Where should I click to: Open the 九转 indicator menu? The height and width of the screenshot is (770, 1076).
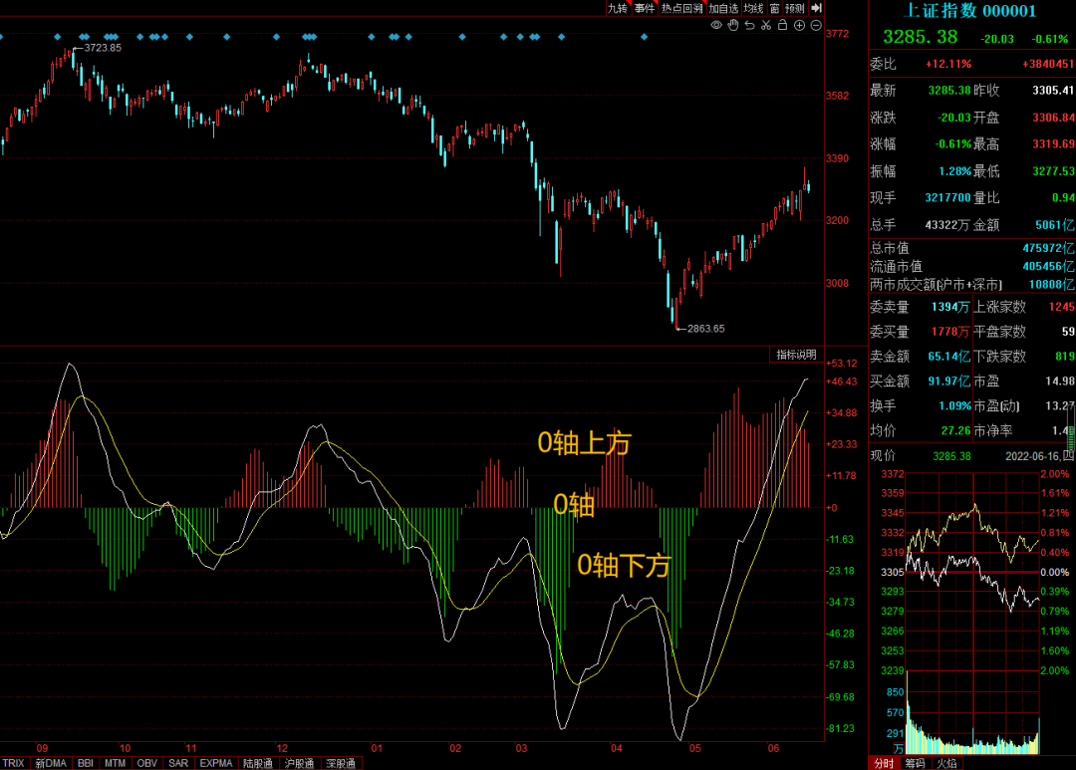point(618,8)
